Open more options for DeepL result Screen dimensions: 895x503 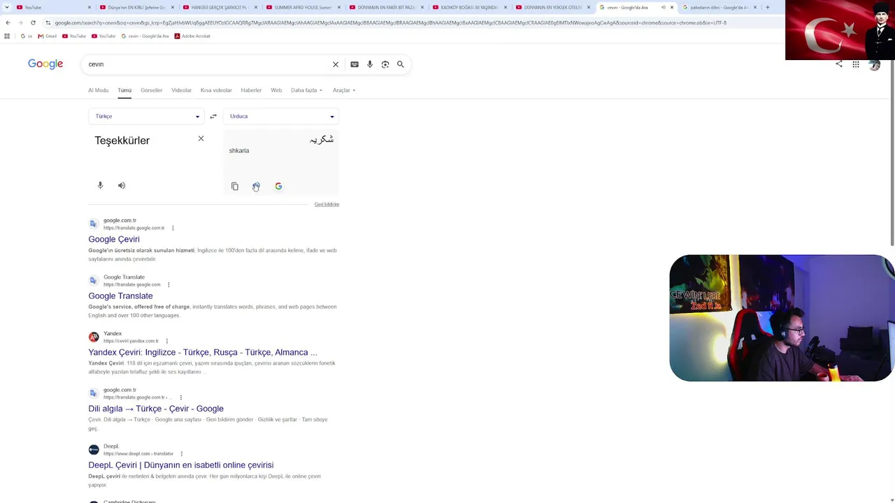[x=181, y=454]
